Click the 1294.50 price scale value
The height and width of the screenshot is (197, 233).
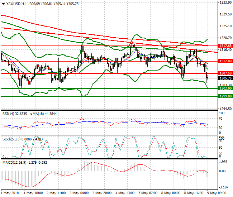(225, 109)
